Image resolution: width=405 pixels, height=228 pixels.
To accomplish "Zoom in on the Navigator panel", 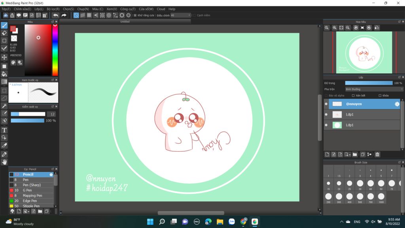I will 335,28.
